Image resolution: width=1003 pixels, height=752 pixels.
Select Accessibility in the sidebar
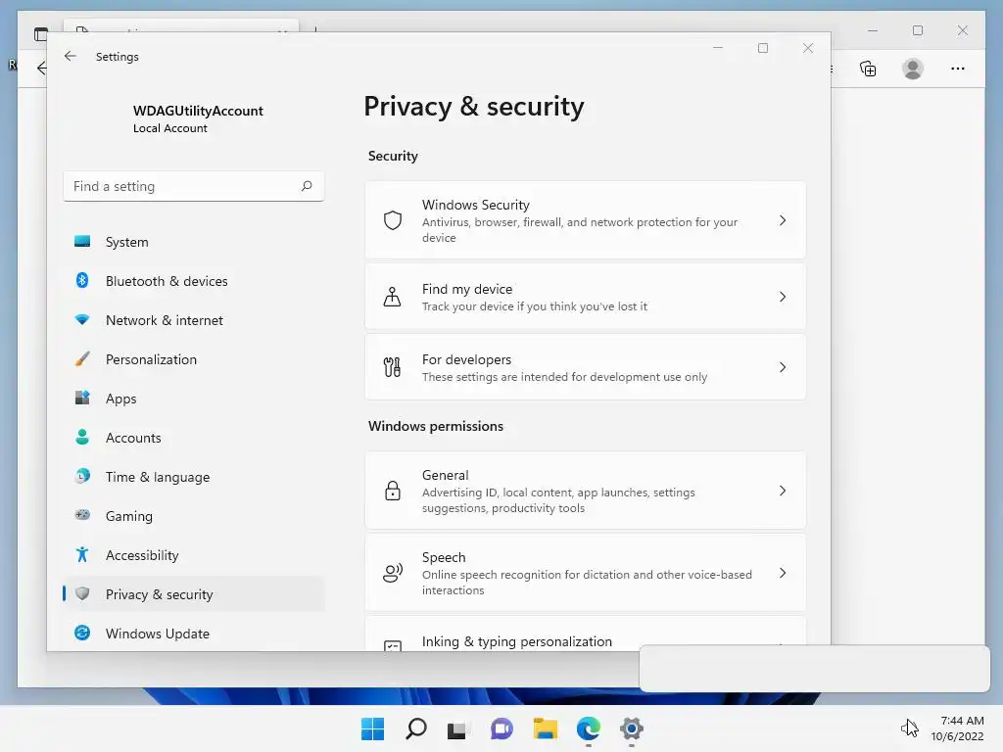point(193,554)
